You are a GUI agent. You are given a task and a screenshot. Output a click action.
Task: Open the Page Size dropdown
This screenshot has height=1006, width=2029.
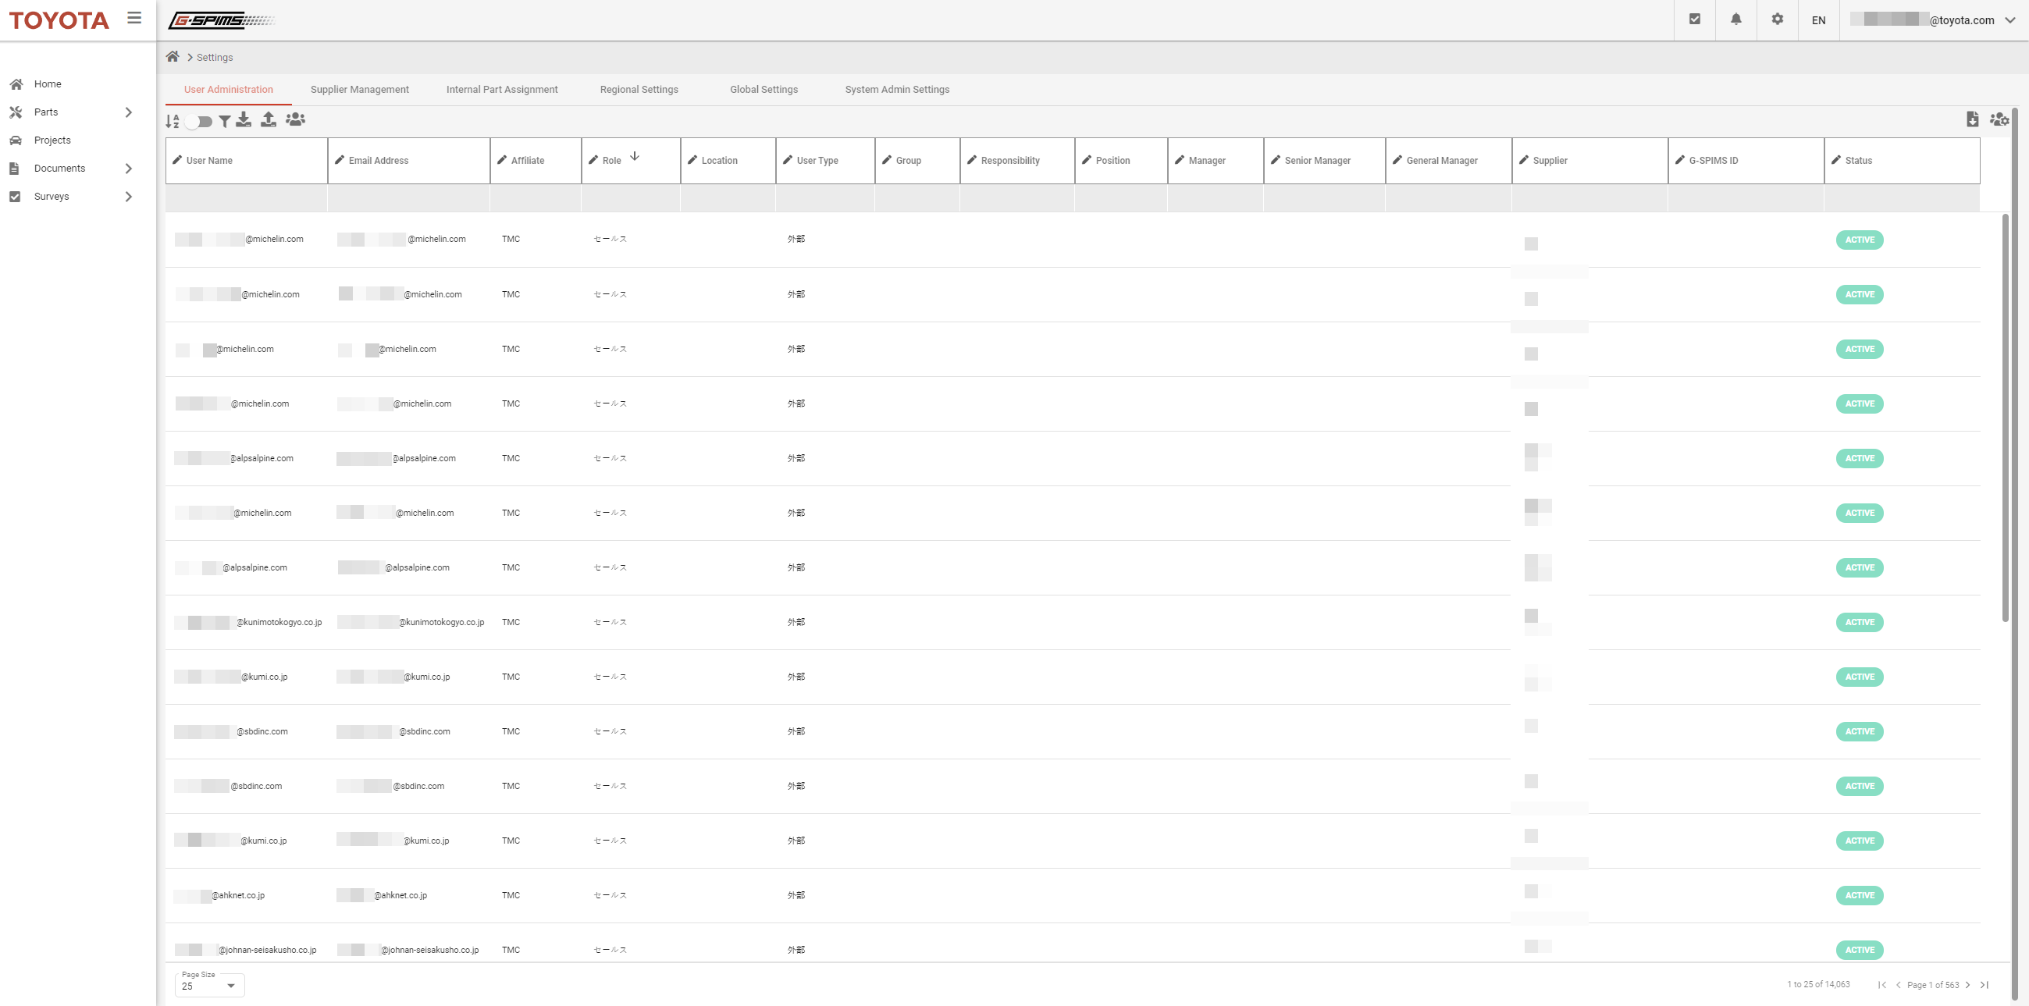(209, 986)
